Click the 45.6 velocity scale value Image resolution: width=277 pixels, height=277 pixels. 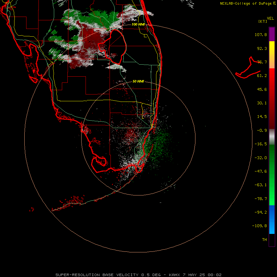[x=262, y=89]
